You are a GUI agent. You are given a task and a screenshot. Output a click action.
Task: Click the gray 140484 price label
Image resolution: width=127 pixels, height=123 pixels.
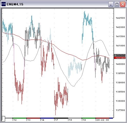click(120, 55)
